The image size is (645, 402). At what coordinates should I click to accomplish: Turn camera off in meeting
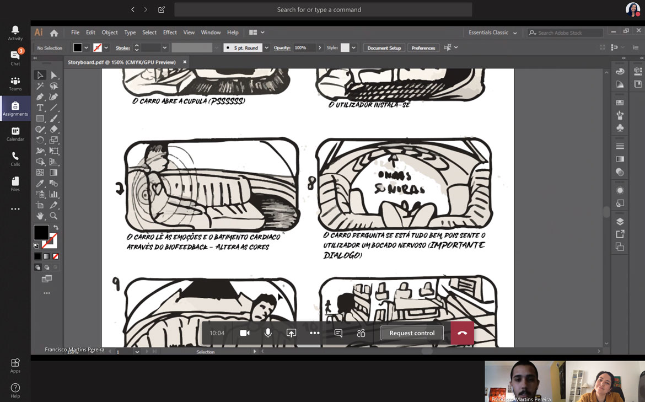(245, 333)
